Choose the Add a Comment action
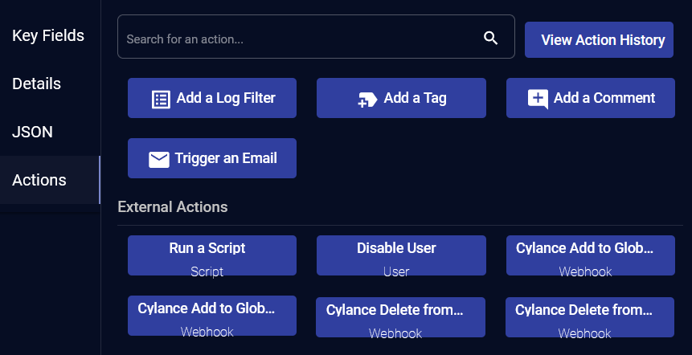 click(x=591, y=98)
